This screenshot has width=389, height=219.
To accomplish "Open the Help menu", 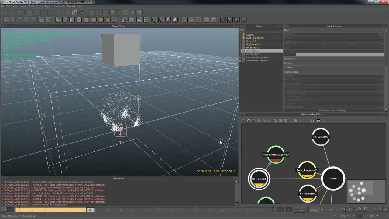I will pos(80,6).
